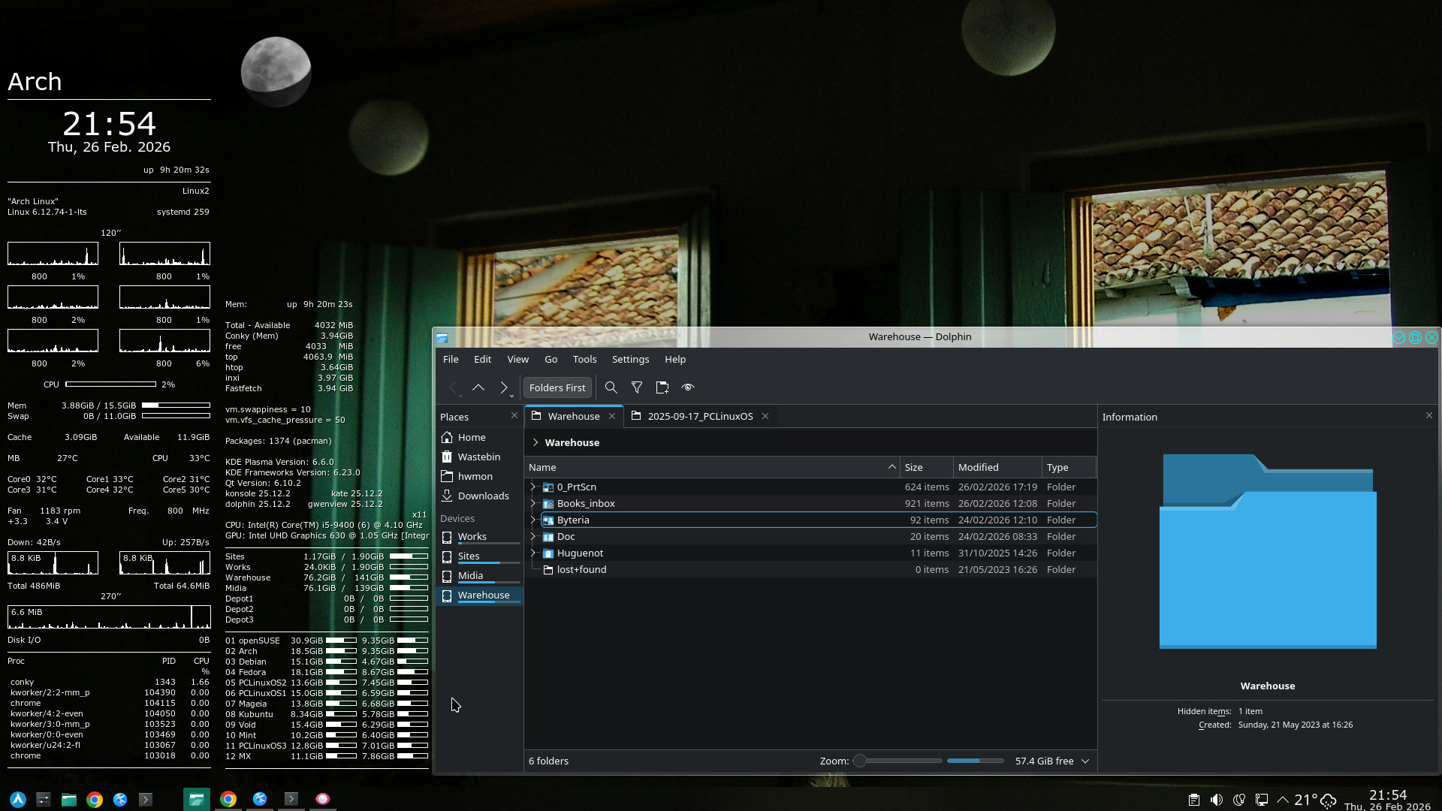Expand the 0_PrtScn folder tree
The height and width of the screenshot is (811, 1442).
533,487
